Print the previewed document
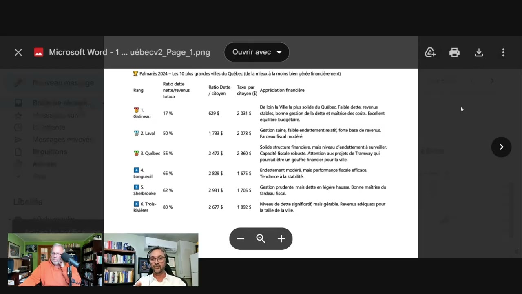Viewport: 522px width, 294px height. pos(454,52)
